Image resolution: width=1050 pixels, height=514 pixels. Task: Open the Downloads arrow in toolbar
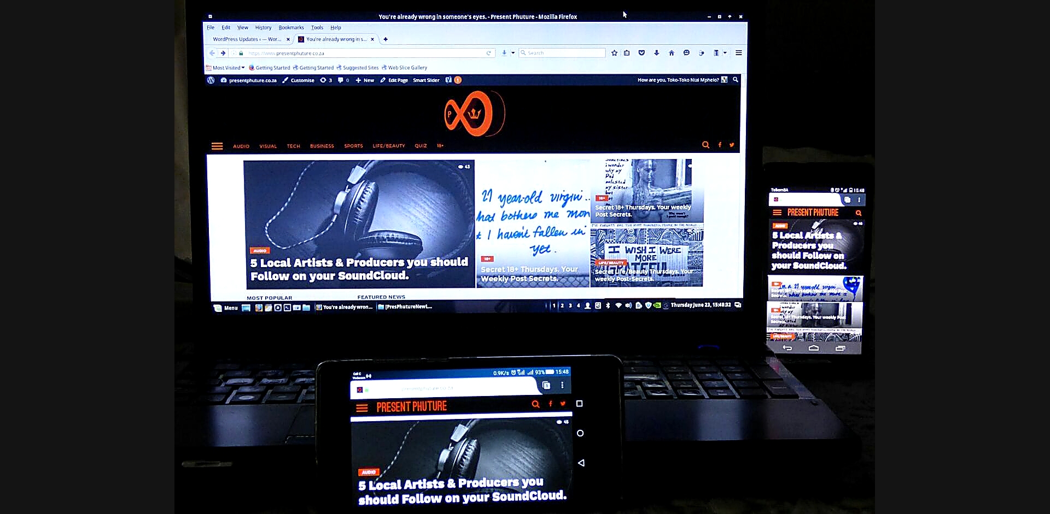click(x=656, y=53)
